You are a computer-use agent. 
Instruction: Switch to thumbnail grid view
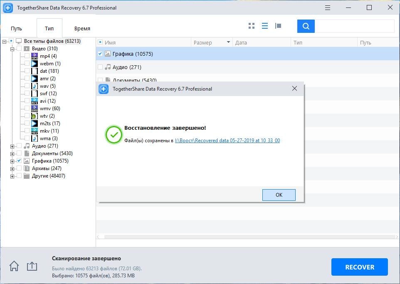[x=252, y=26]
